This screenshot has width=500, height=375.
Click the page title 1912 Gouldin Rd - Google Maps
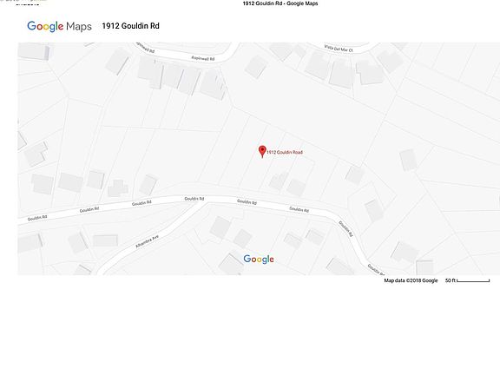coord(280,3)
